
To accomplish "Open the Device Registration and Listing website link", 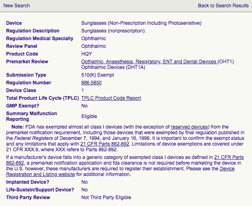I will pyautogui.click(x=120, y=172).
